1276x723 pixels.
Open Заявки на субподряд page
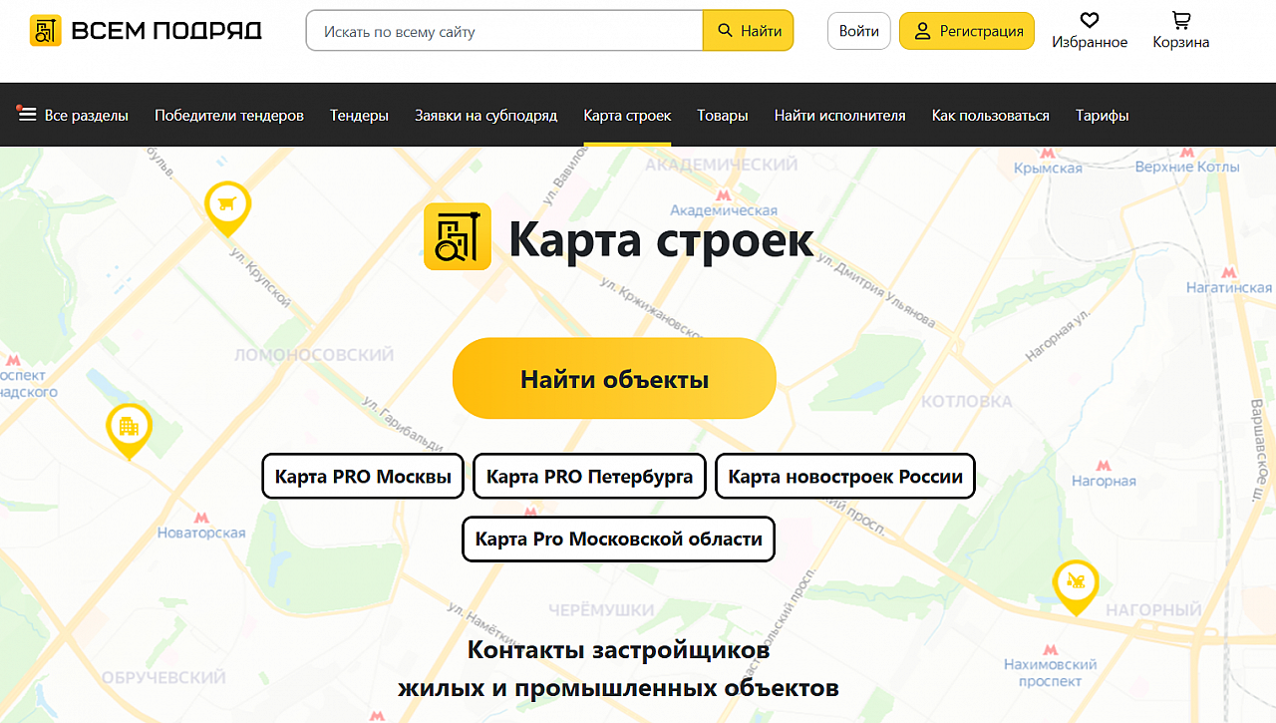click(x=485, y=115)
